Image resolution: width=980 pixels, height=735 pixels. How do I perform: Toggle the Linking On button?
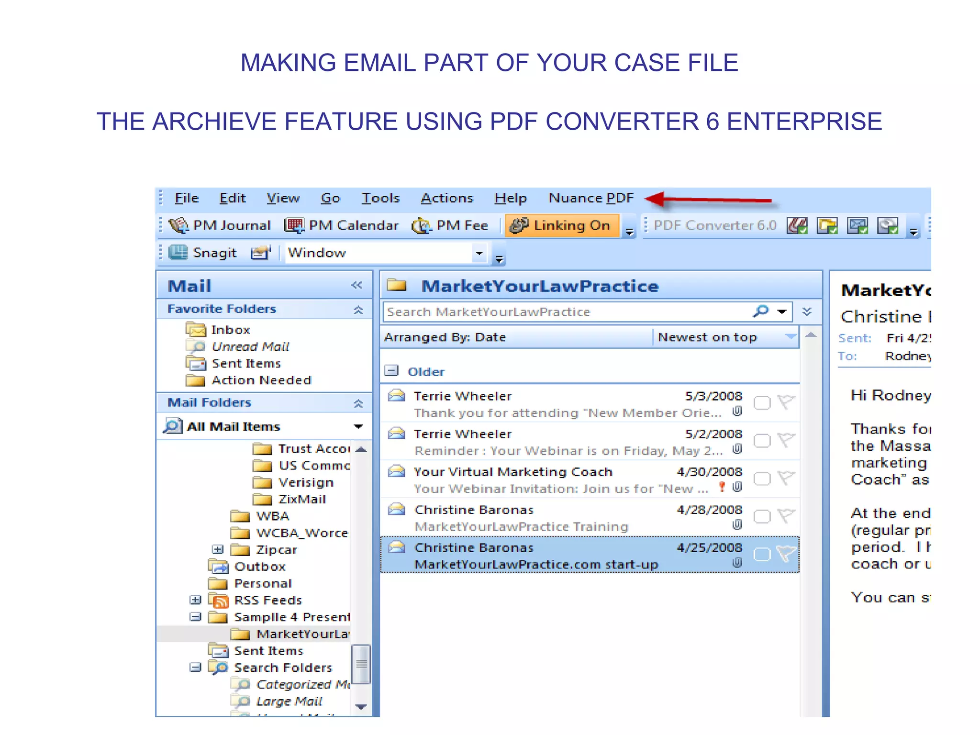(x=563, y=225)
